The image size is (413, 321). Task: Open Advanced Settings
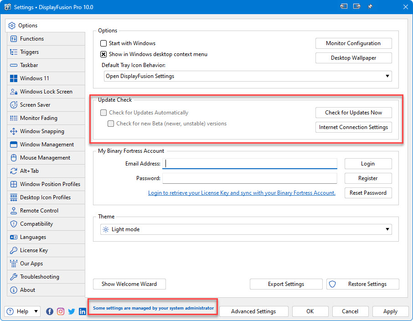(x=253, y=311)
